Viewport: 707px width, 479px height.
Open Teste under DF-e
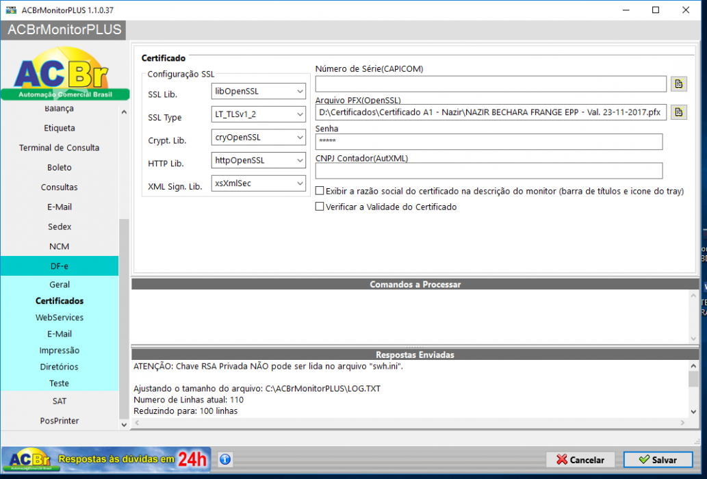(59, 383)
